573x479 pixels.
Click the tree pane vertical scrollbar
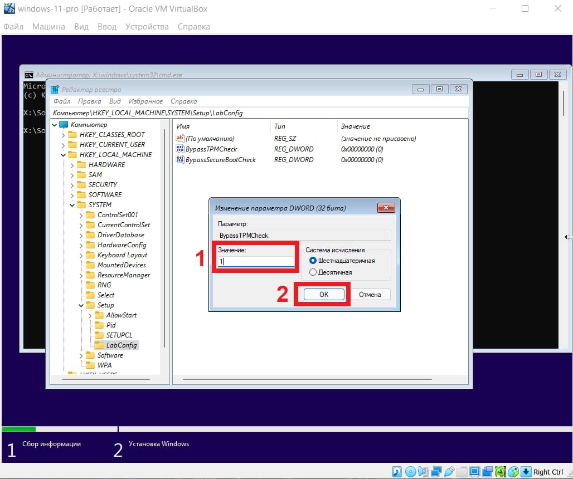[x=164, y=238]
